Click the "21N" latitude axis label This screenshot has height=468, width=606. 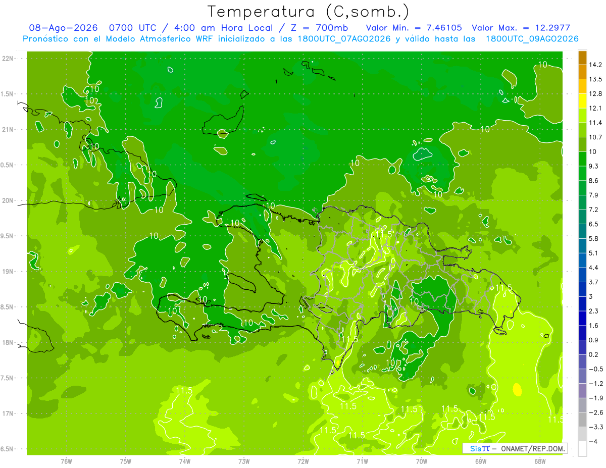(9, 129)
